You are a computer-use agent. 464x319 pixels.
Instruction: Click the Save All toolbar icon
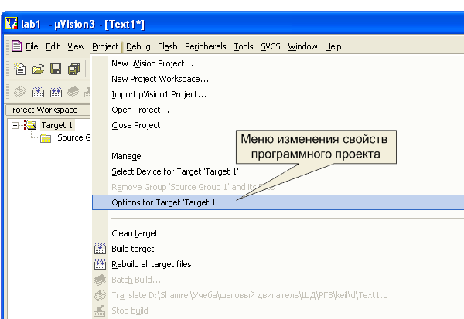pos(73,70)
